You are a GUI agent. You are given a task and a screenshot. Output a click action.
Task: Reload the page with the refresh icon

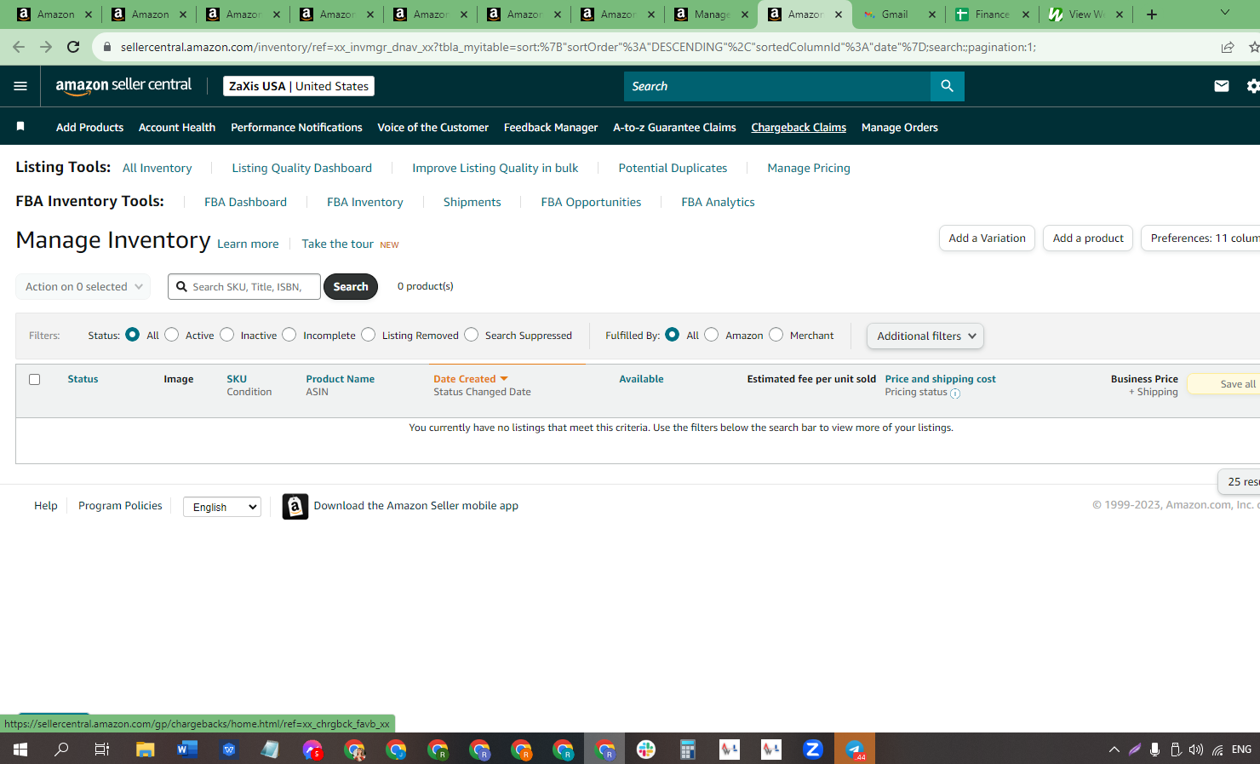point(73,47)
